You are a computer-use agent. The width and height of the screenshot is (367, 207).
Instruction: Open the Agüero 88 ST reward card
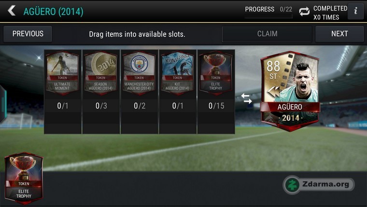290,91
